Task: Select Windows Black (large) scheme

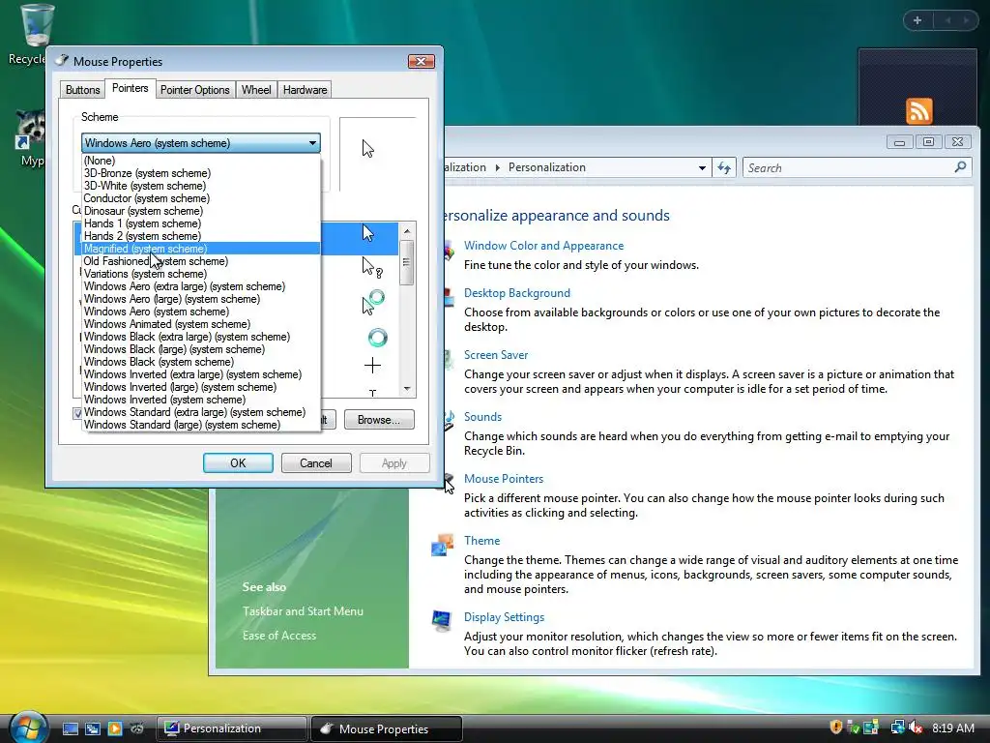Action: [x=201, y=349]
